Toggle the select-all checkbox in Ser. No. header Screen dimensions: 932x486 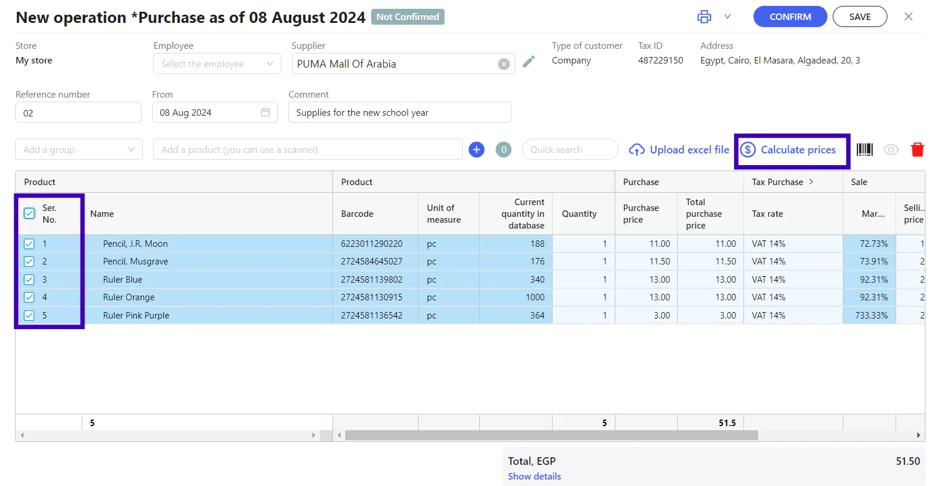click(29, 213)
